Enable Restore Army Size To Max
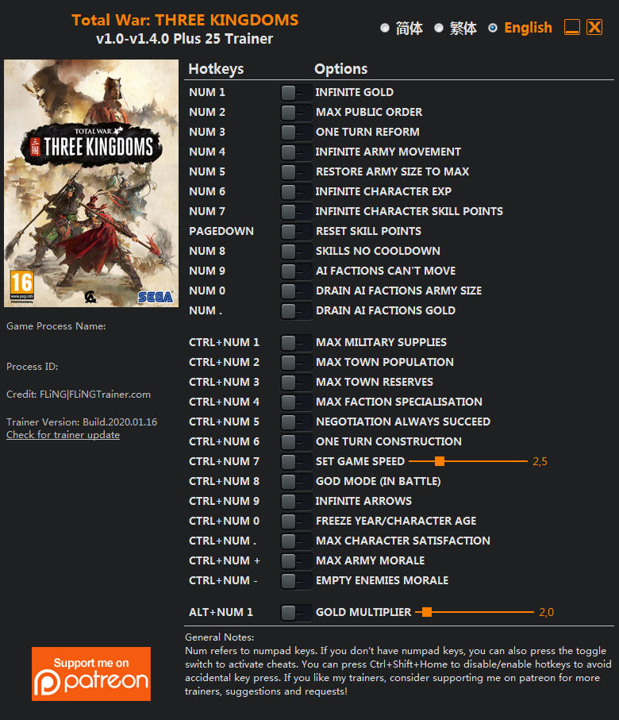This screenshot has height=720, width=619. [x=296, y=171]
